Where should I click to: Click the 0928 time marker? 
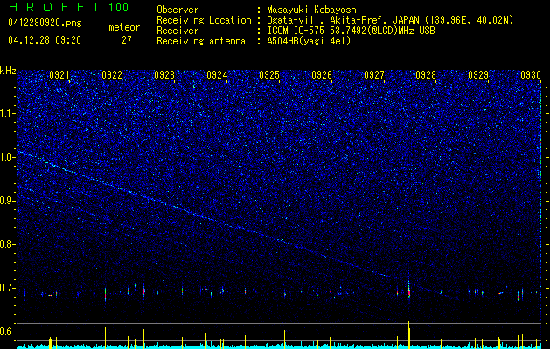(426, 75)
